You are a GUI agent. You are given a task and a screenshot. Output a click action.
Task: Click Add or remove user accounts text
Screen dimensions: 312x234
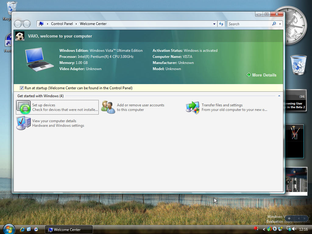[140, 105]
